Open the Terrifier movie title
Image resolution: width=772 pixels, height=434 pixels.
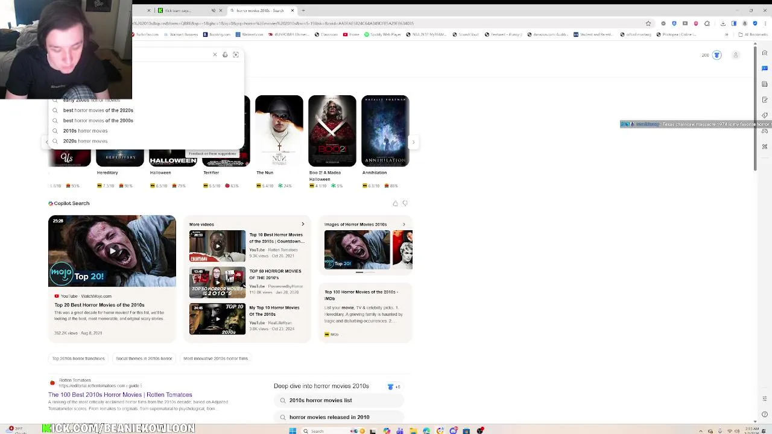pos(211,172)
